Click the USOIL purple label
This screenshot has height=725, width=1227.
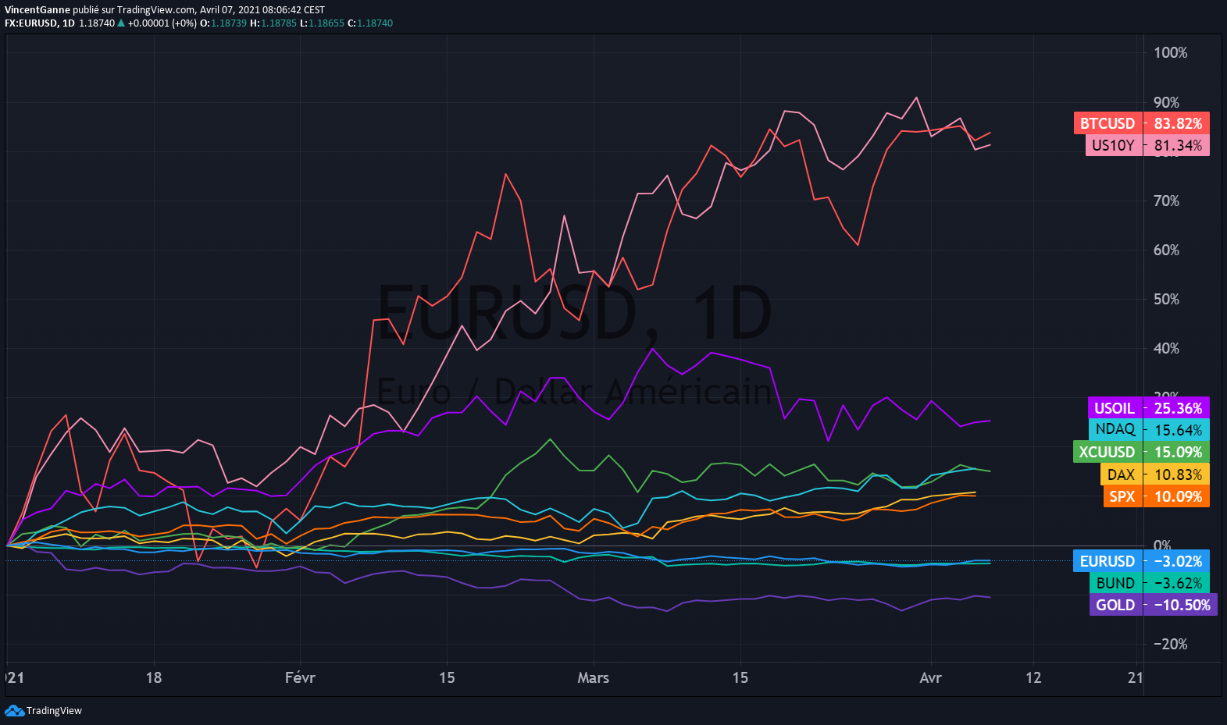[1115, 408]
